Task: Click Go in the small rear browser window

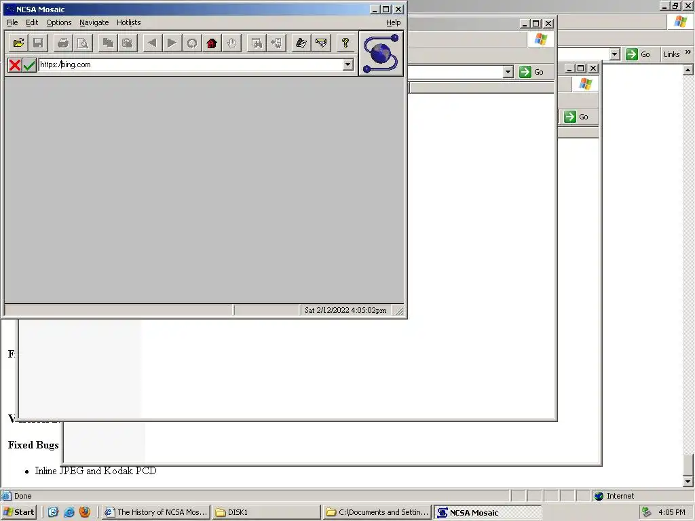Action: [x=576, y=117]
